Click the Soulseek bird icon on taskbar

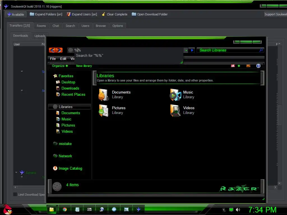click(x=138, y=209)
